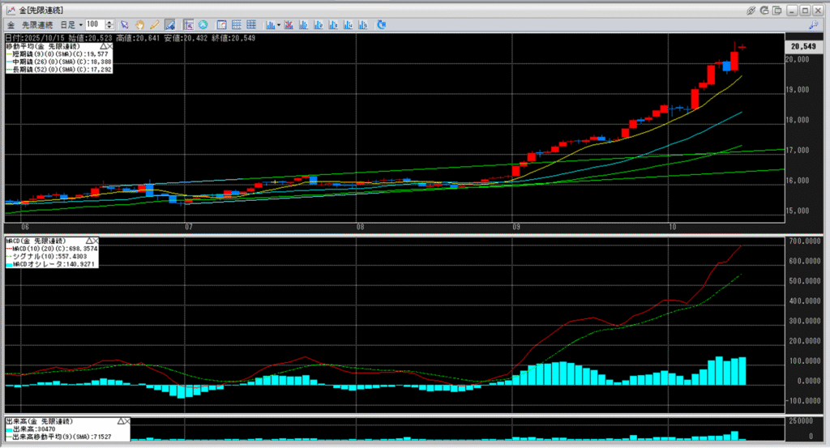Expand the chart type dropdown arrow

278,24
